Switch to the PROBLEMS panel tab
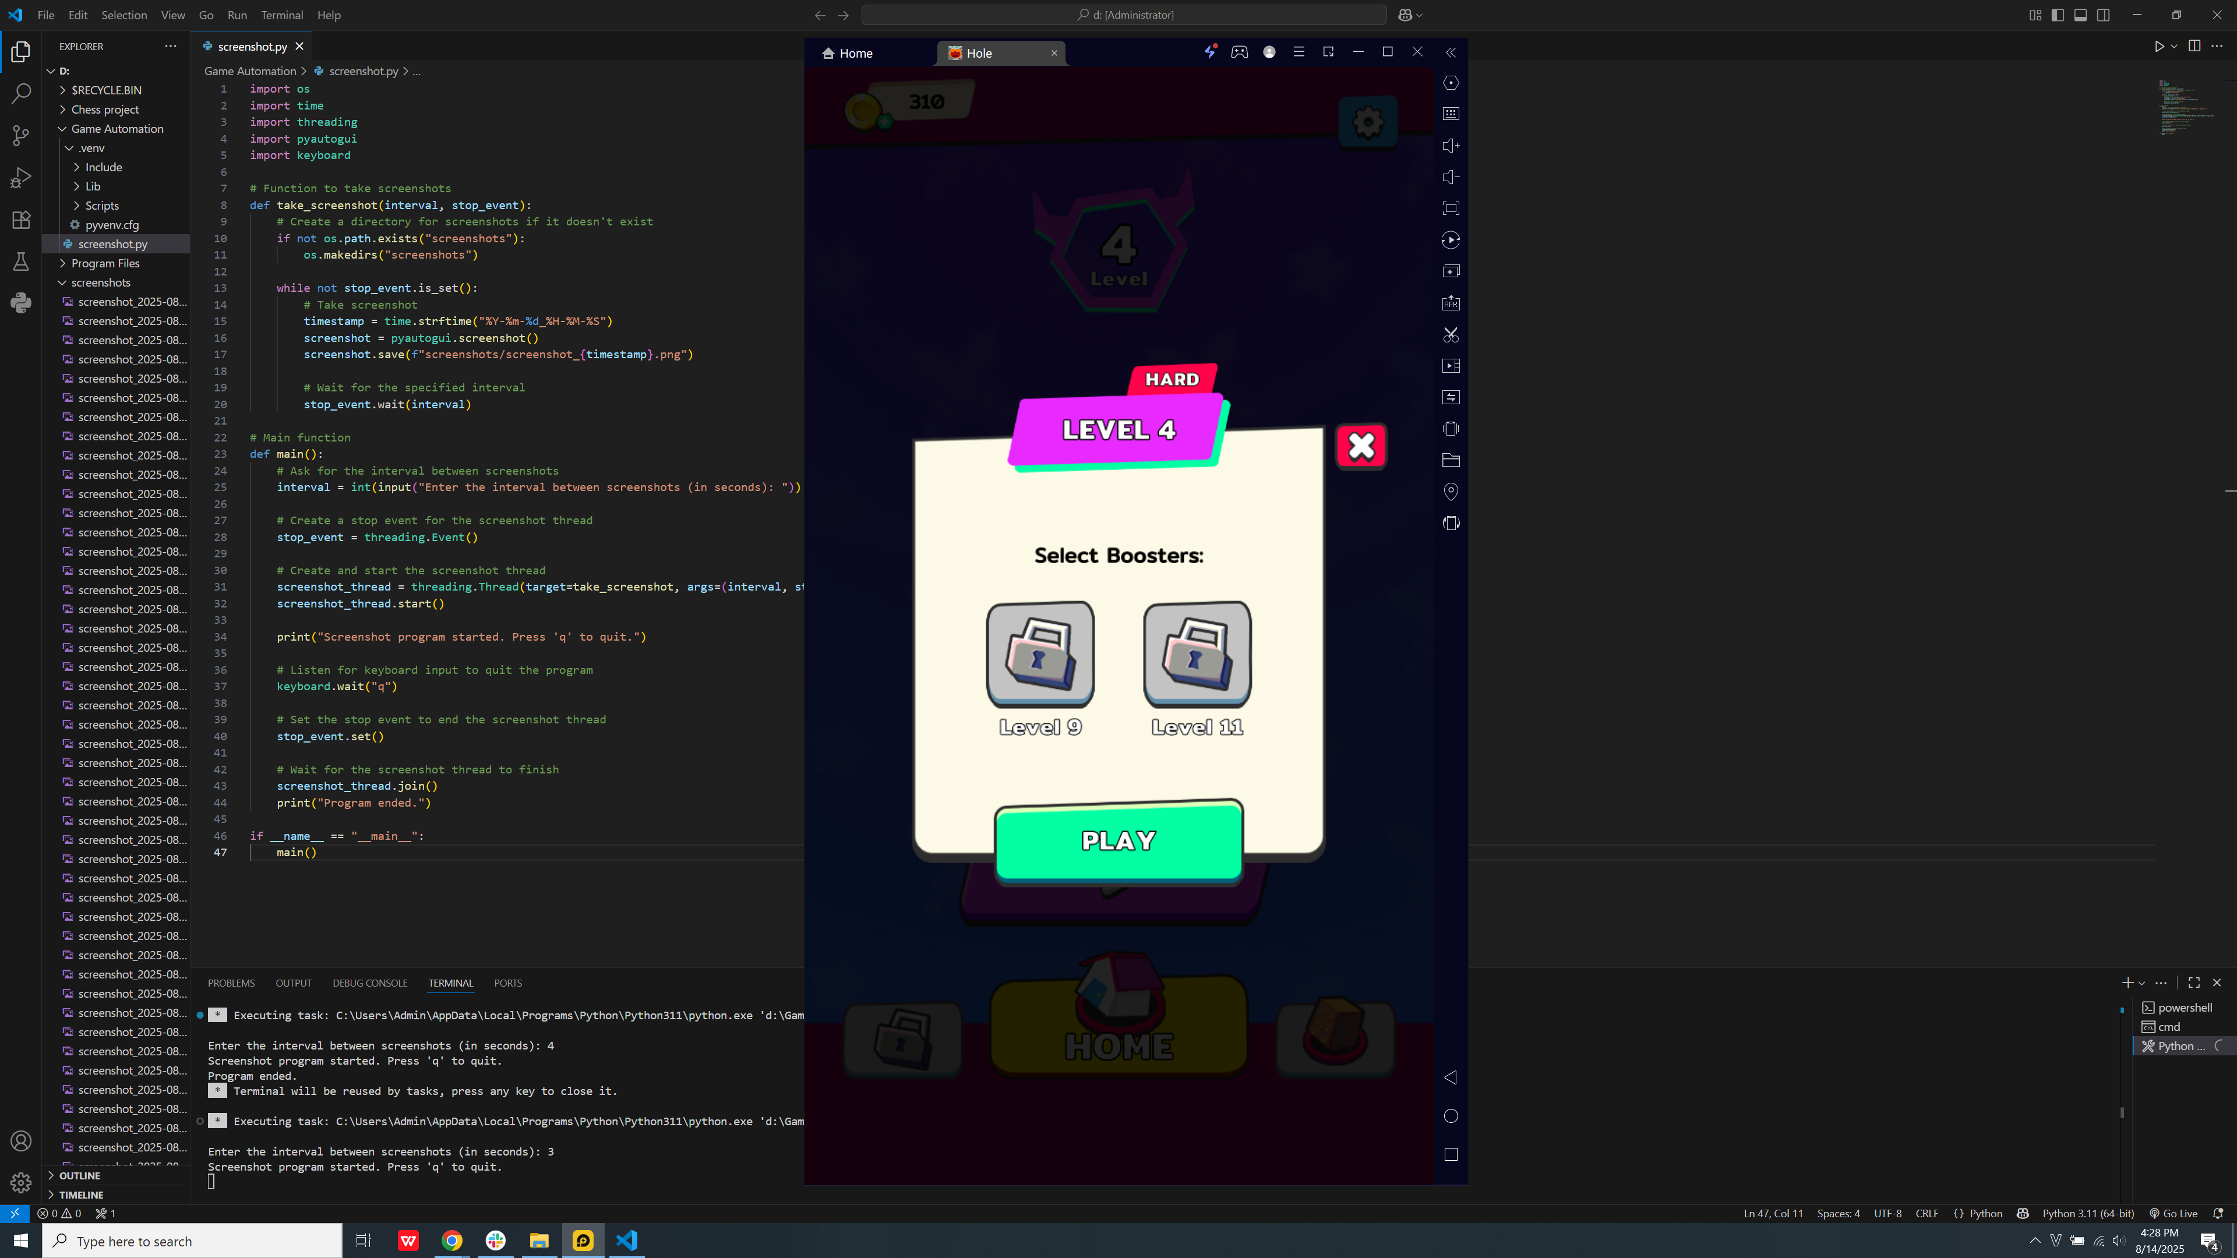2237x1258 pixels. [231, 983]
